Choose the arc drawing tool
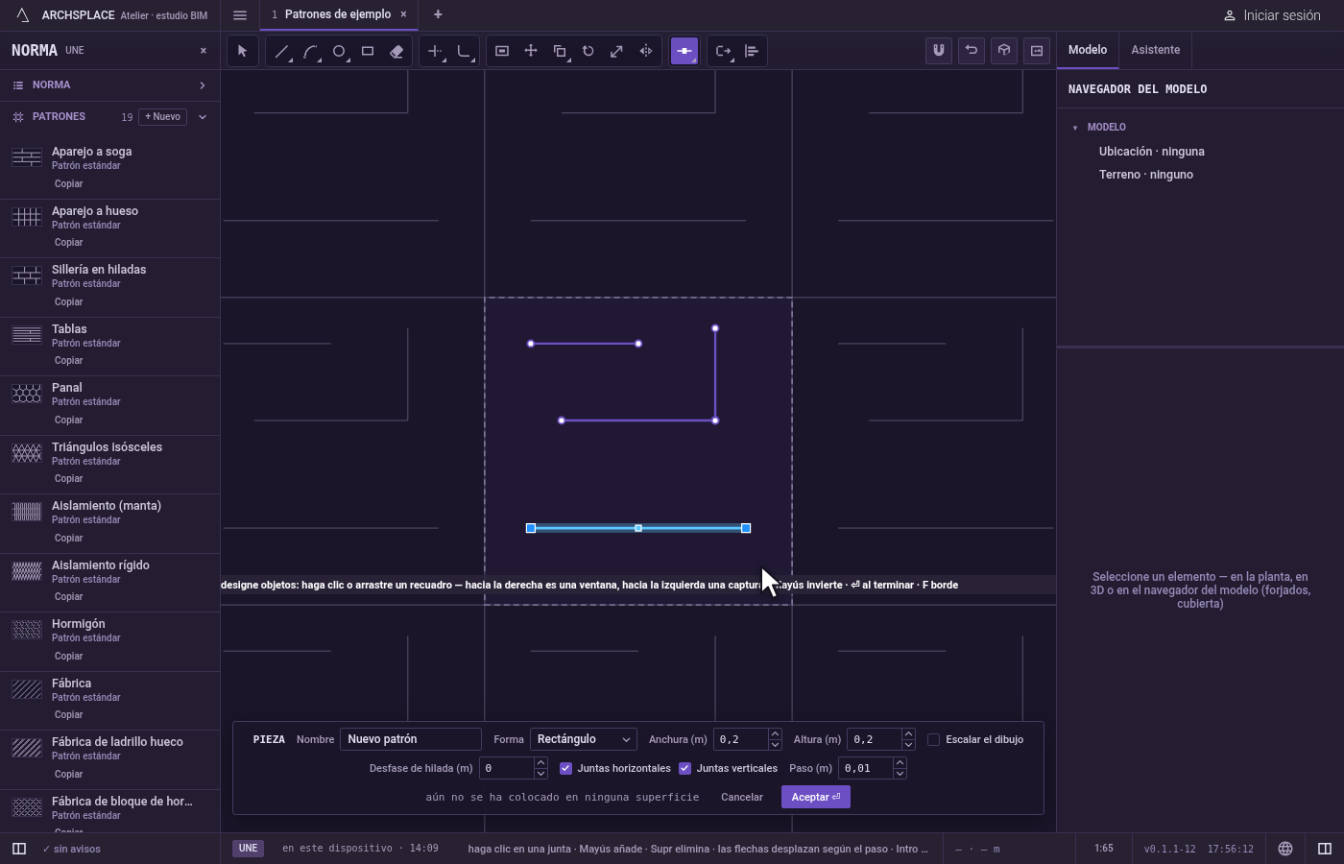 tap(310, 51)
